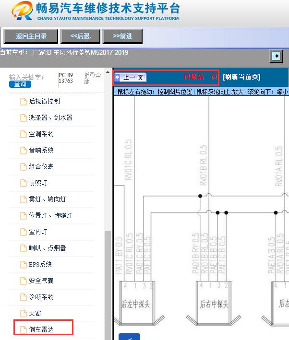Open 音响系统 tree item

tap(41, 150)
